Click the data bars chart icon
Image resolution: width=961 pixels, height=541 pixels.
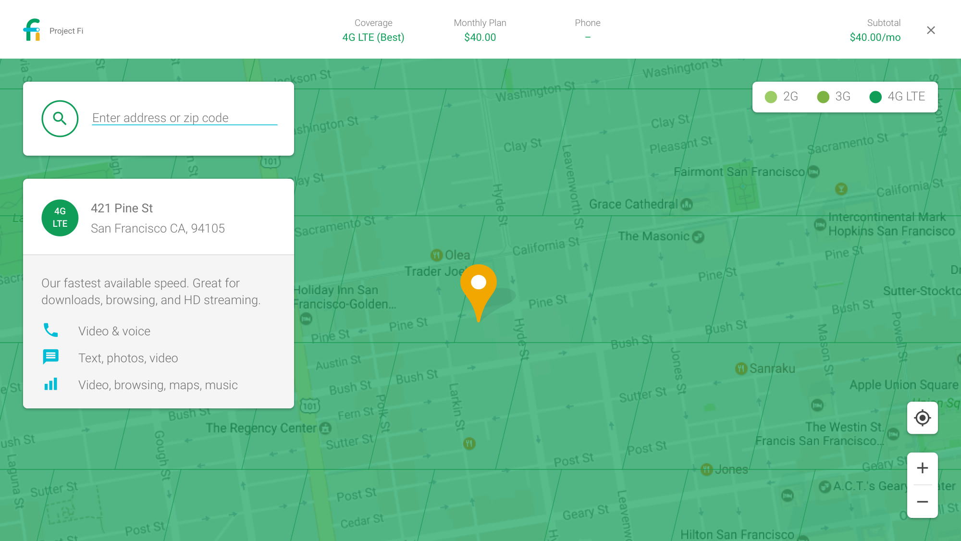[x=51, y=384]
